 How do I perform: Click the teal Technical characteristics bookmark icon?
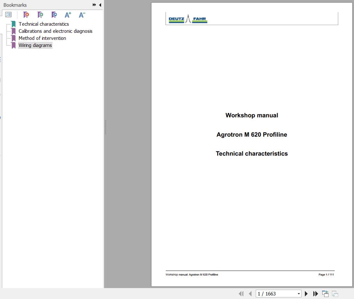pos(14,24)
